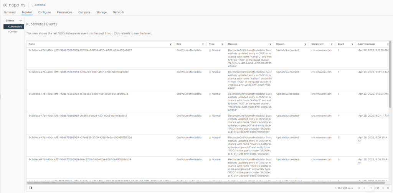Click the page number input field
Screen dimensions: 393x193
[371, 188]
